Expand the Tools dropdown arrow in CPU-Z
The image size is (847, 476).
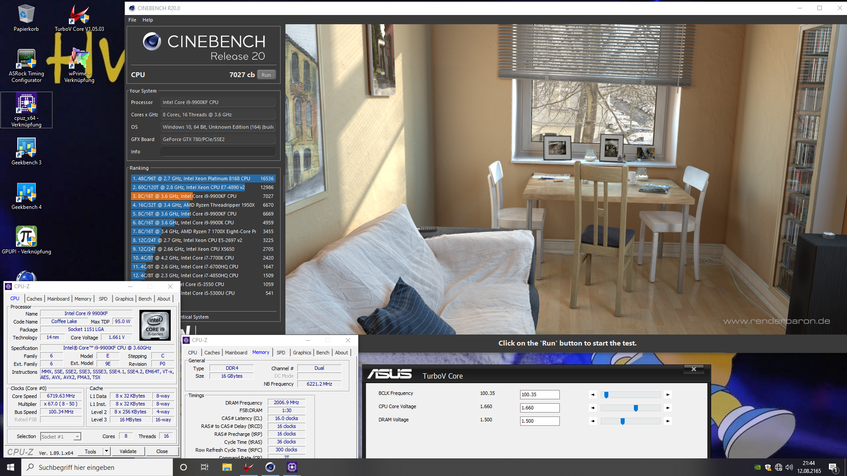point(106,451)
